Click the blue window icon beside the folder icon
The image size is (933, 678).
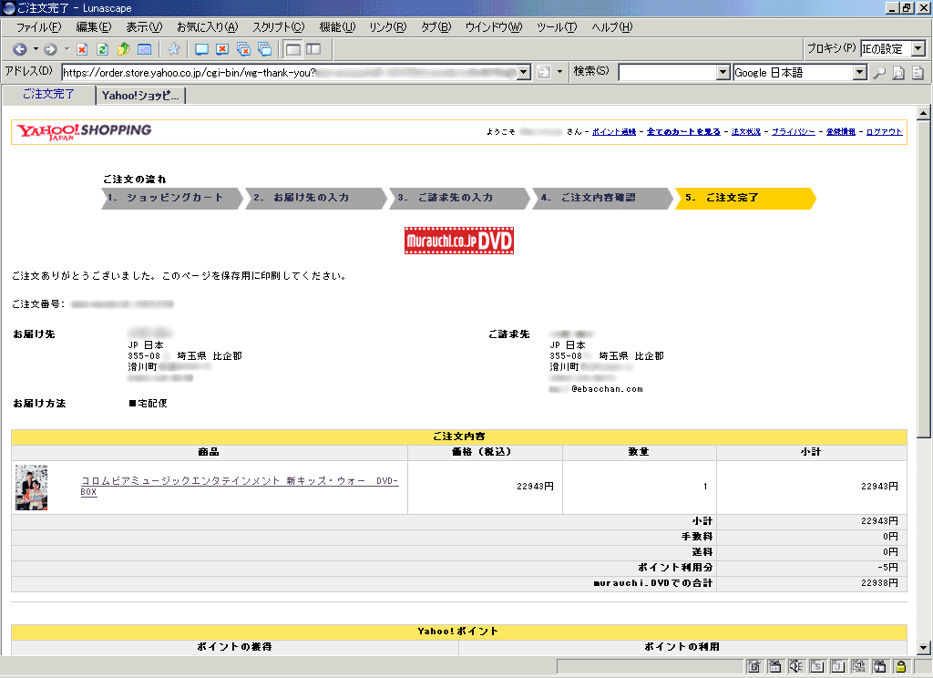click(x=144, y=49)
